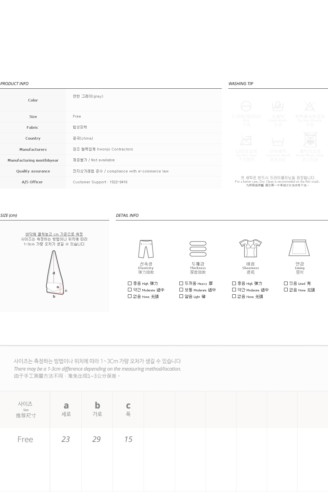Click Customer Support 1522-9416 text
Image resolution: width=328 pixels, height=501 pixels.
pyautogui.click(x=100, y=182)
